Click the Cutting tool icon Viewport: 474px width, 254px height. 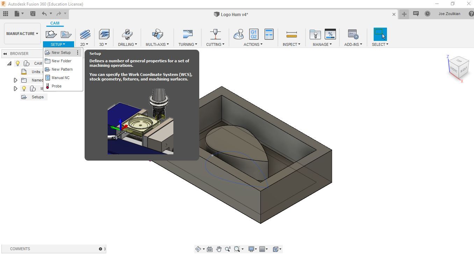215,34
